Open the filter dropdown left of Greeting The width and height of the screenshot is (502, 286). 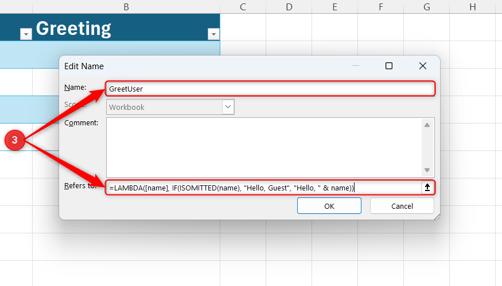[x=26, y=34]
